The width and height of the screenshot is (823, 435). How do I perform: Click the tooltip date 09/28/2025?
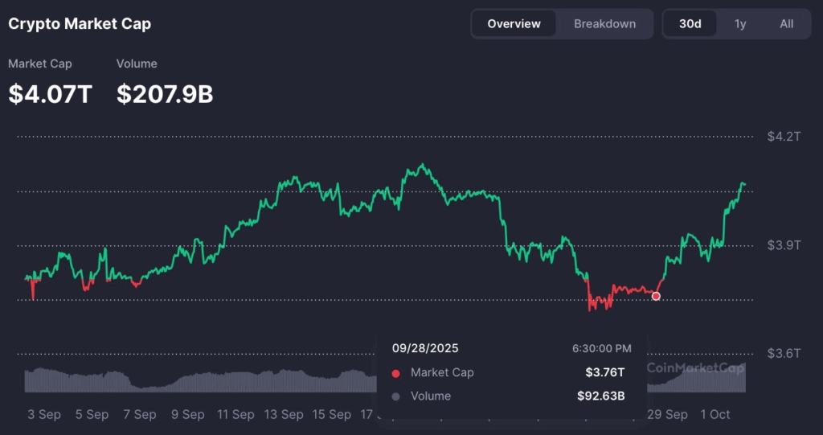pyautogui.click(x=425, y=349)
